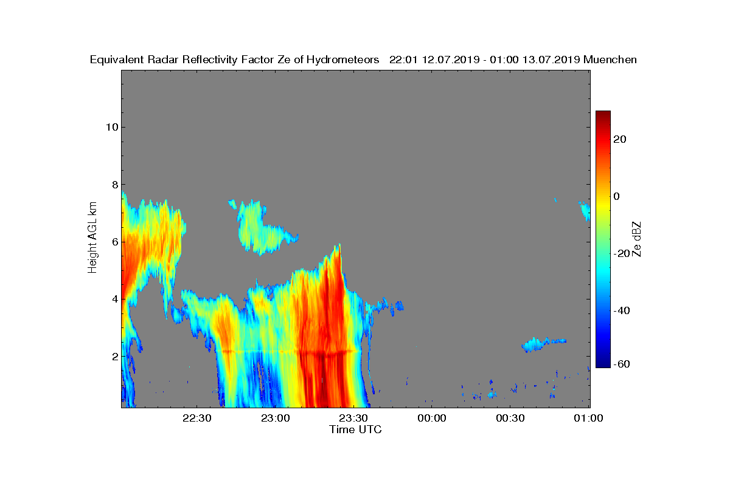Click the 01:00 time tick label
Screen dimensions: 730x486
click(588, 418)
